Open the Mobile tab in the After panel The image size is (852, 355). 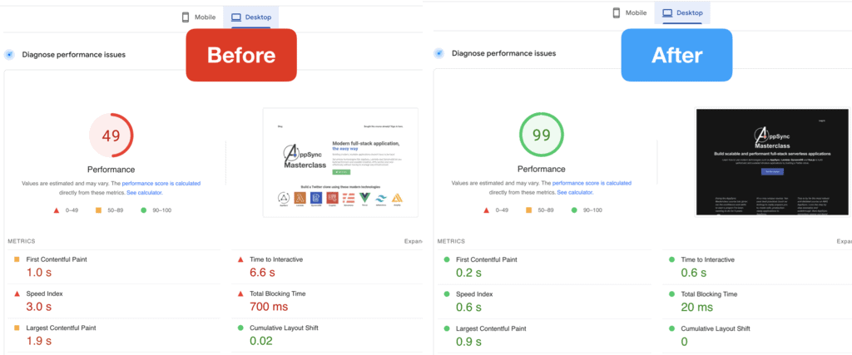click(629, 13)
